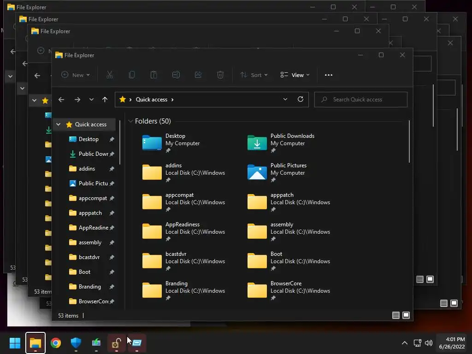Switch to details view icon in status bar

(396, 315)
